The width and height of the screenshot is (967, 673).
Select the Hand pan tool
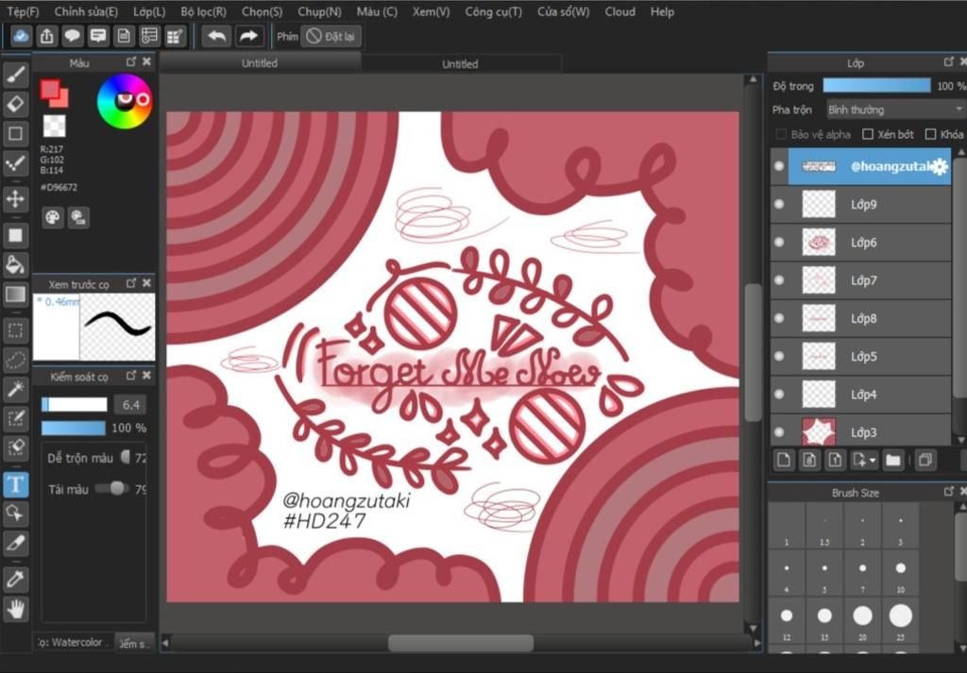(15, 609)
